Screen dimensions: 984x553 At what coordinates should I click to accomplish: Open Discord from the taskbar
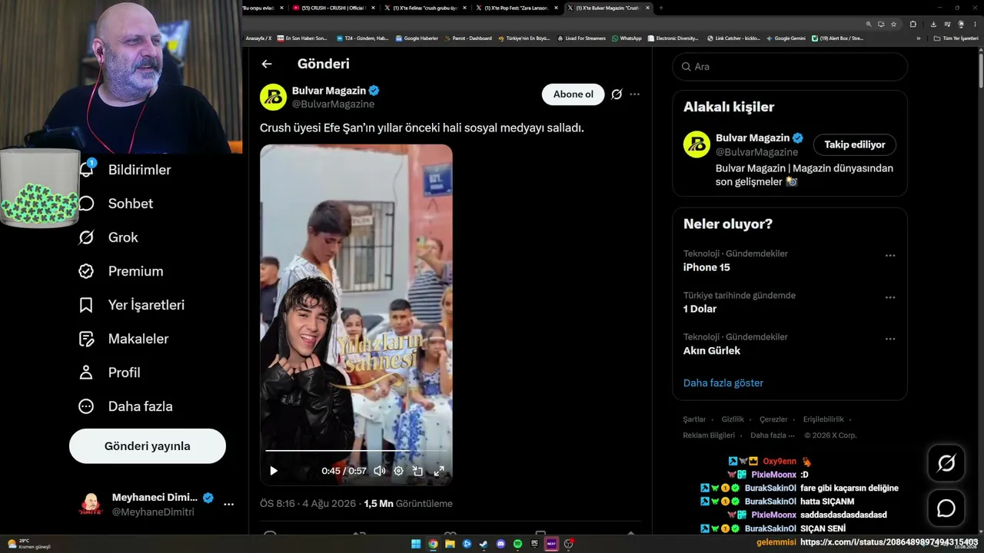[x=500, y=544]
